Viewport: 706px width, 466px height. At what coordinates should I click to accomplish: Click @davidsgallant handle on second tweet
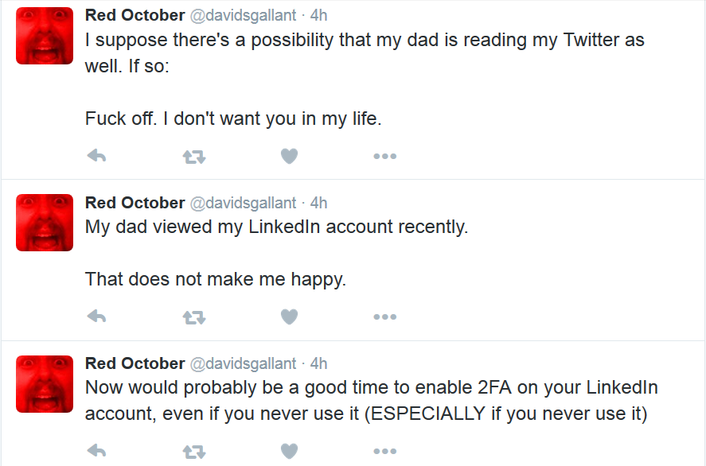[243, 204]
